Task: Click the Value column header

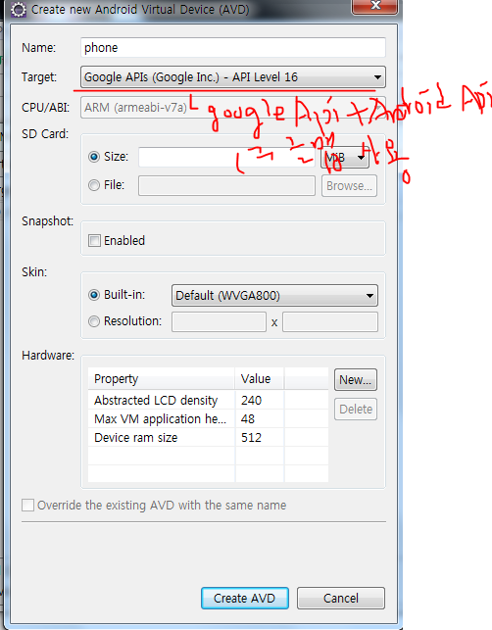Action: pyautogui.click(x=260, y=378)
